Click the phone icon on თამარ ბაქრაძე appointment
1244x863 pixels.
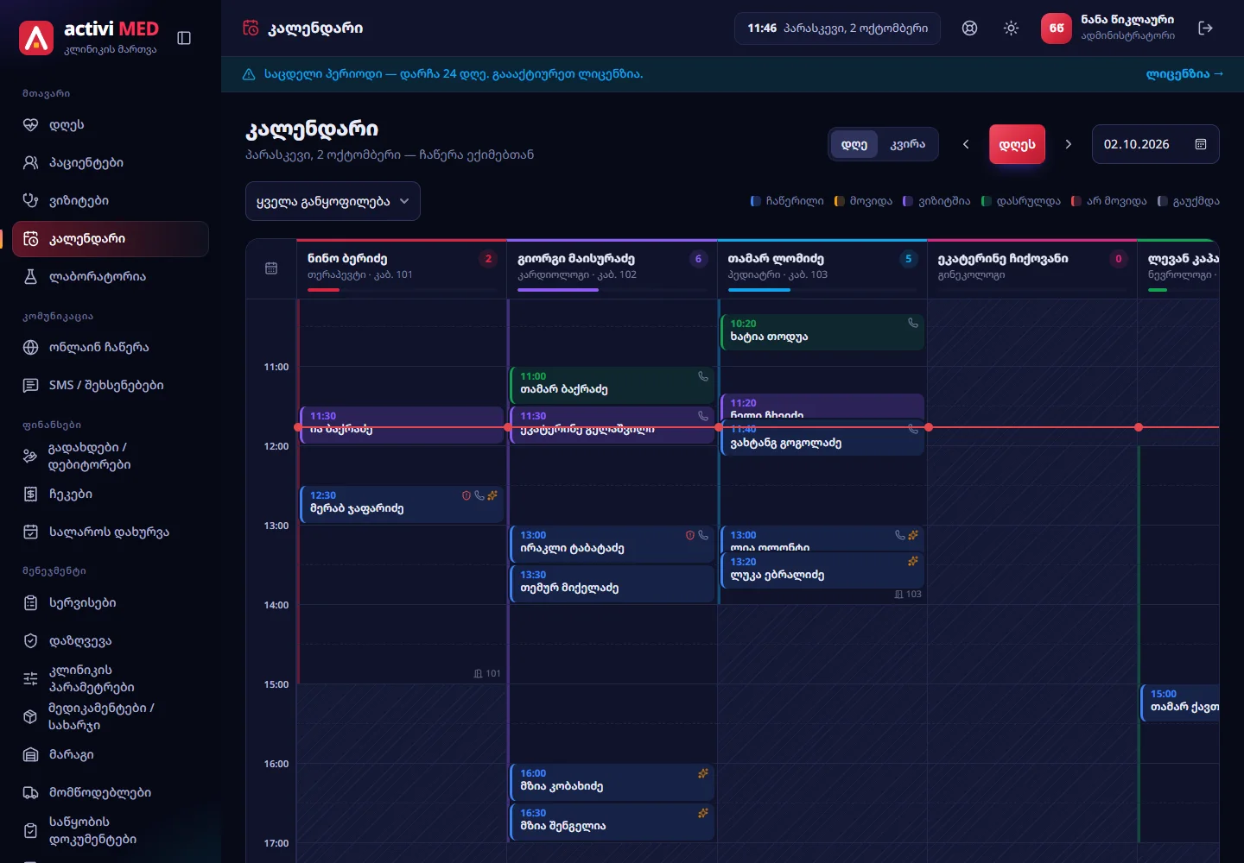click(703, 376)
